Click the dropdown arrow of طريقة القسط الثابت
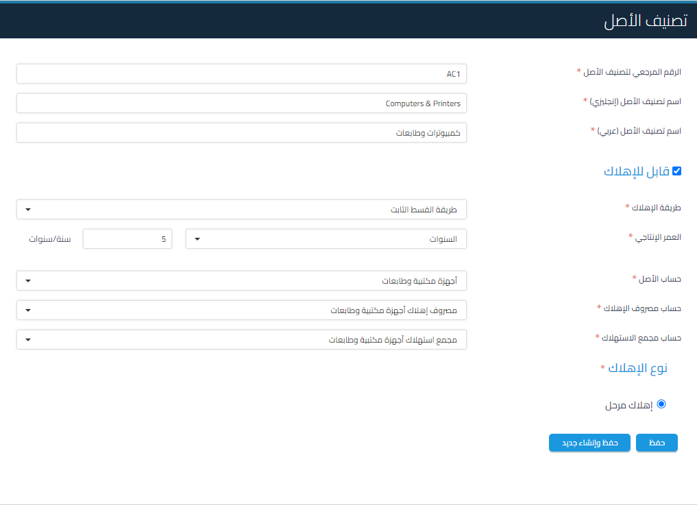The image size is (697, 505). (28, 210)
